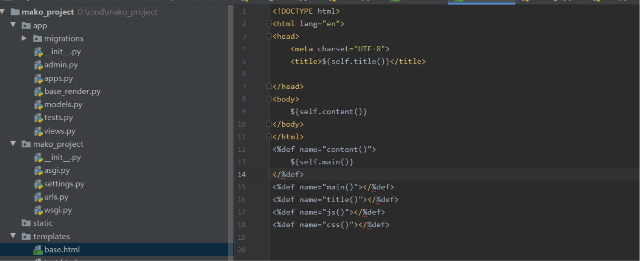Collapse the inner mako_project package arrow
This screenshot has height=261, width=640.
pos(14,144)
